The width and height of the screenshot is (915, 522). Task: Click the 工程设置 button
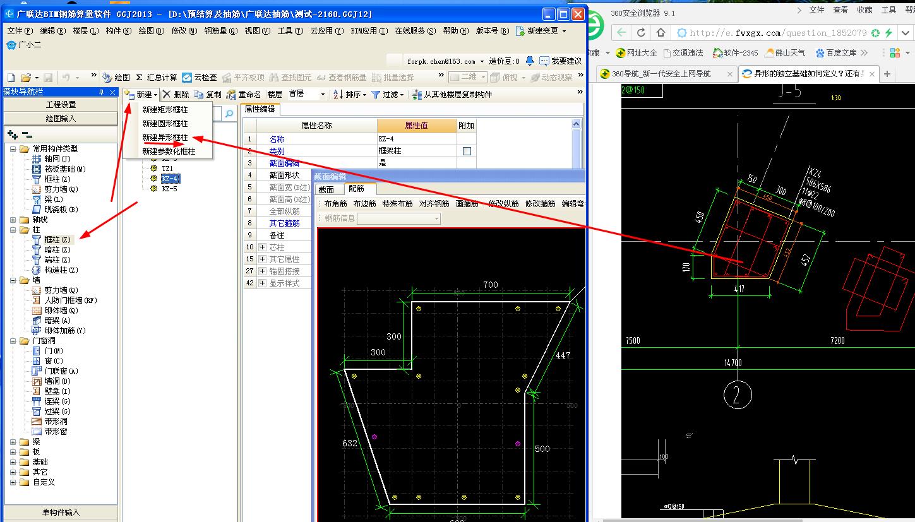(x=61, y=105)
